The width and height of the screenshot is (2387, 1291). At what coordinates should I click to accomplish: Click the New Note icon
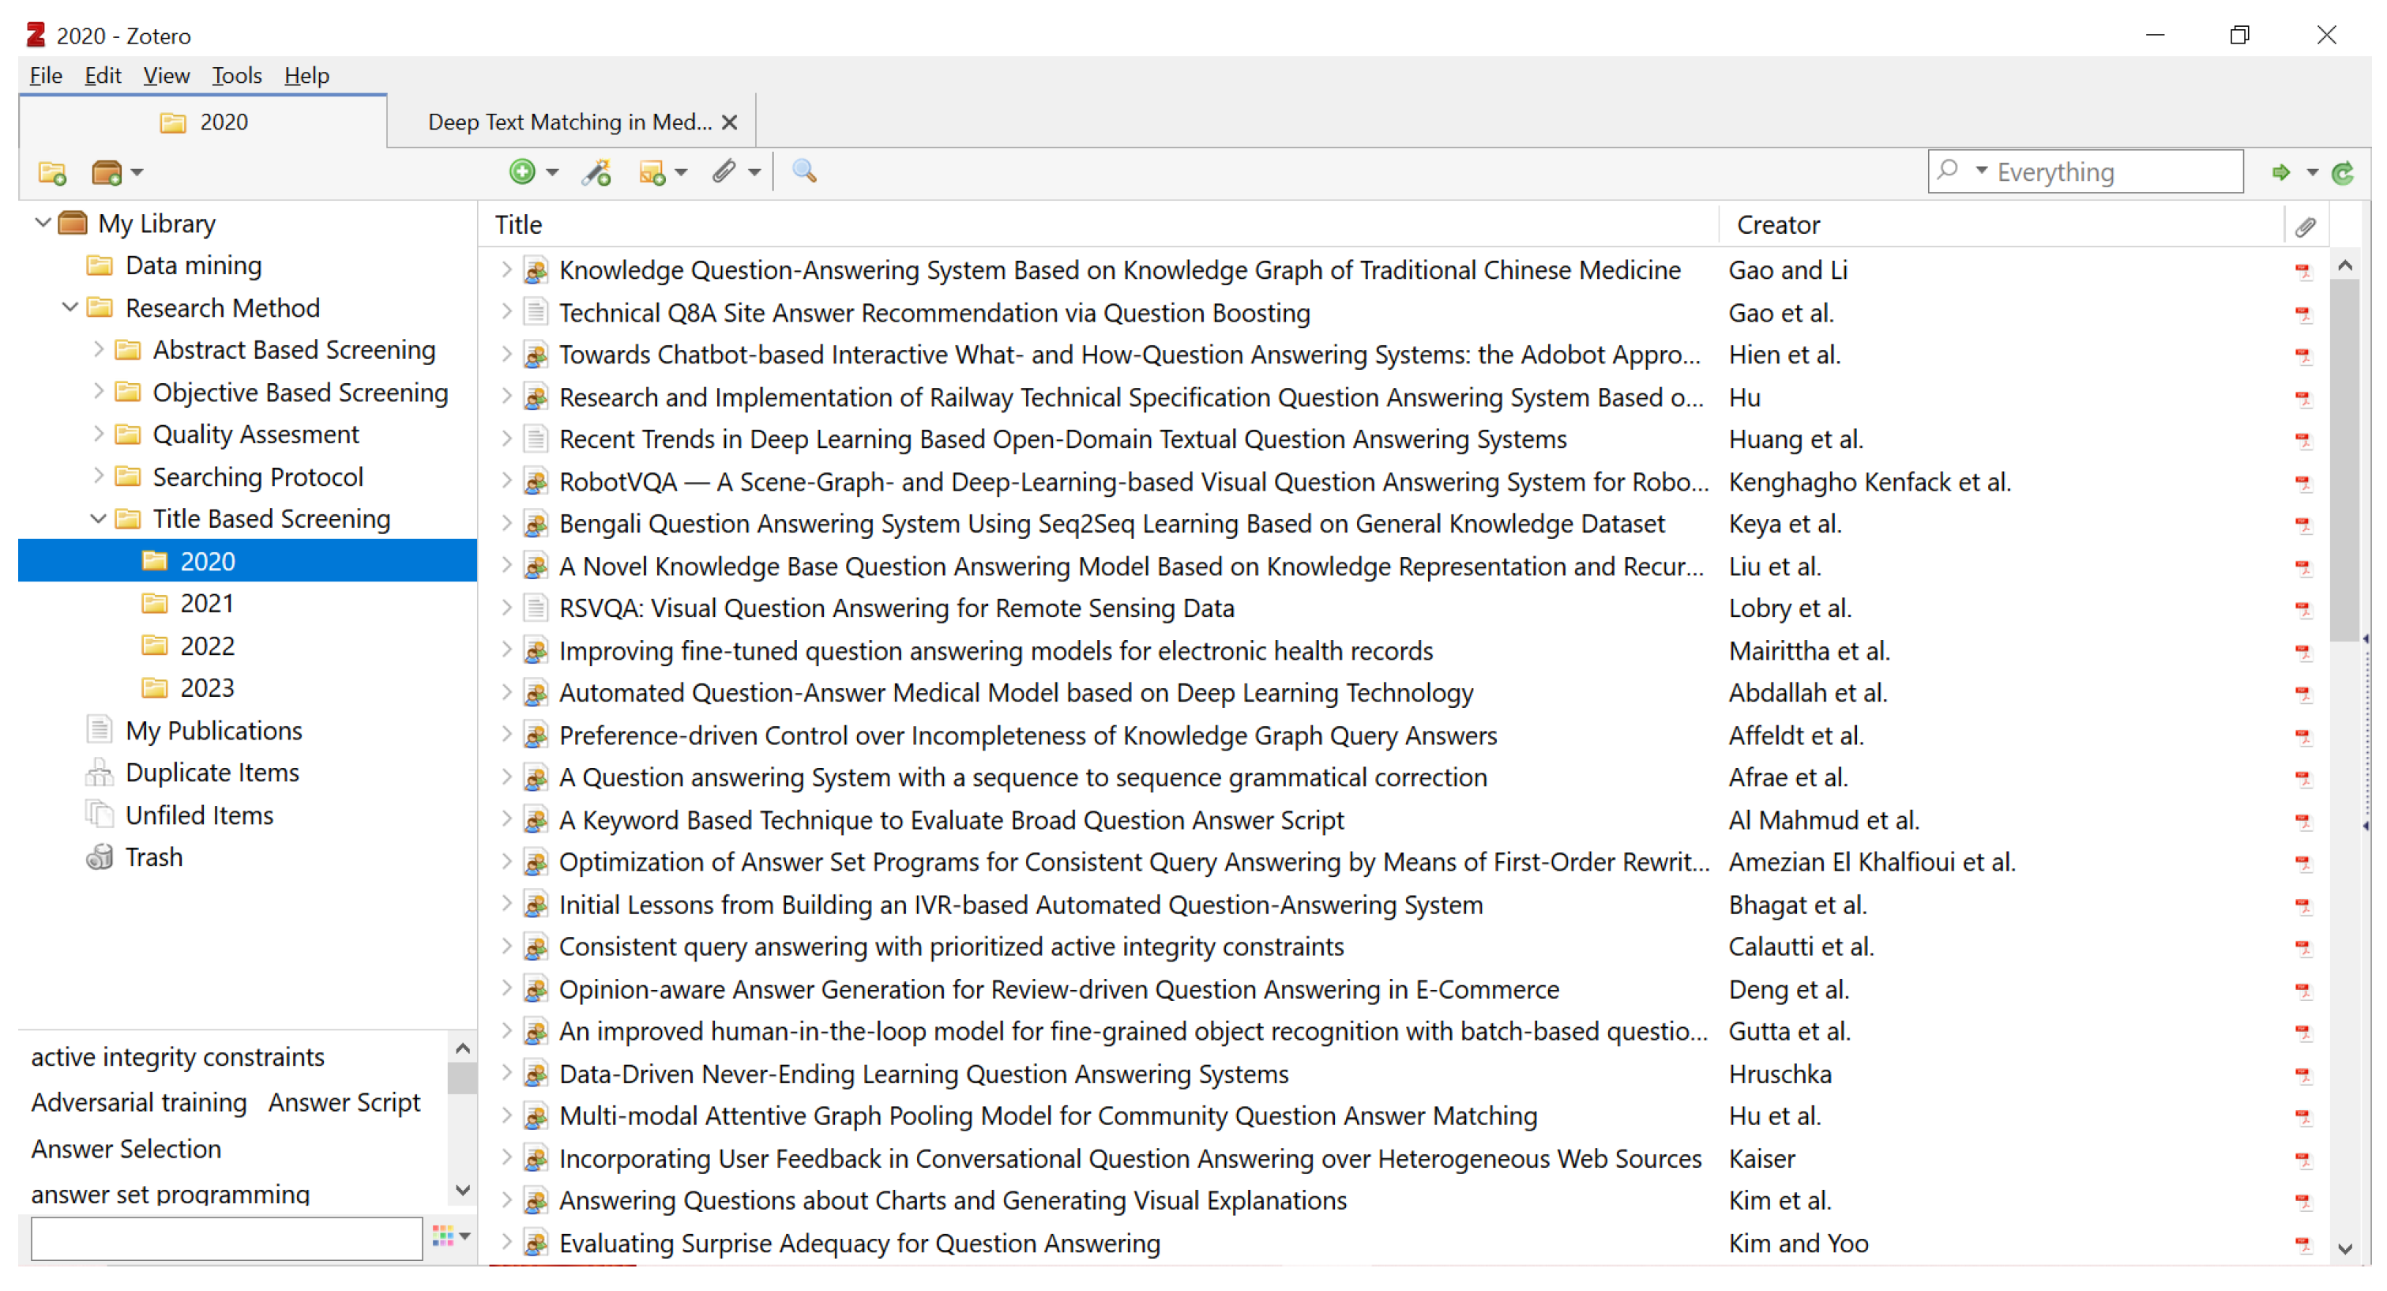coord(652,172)
